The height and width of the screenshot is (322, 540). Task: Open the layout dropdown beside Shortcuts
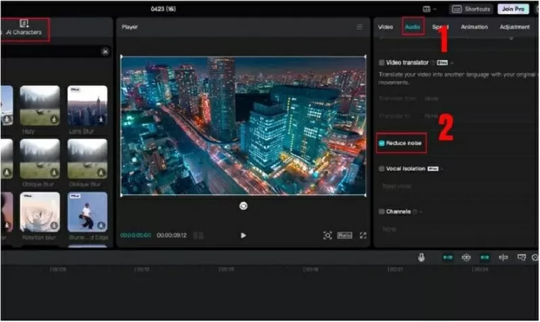(429, 9)
